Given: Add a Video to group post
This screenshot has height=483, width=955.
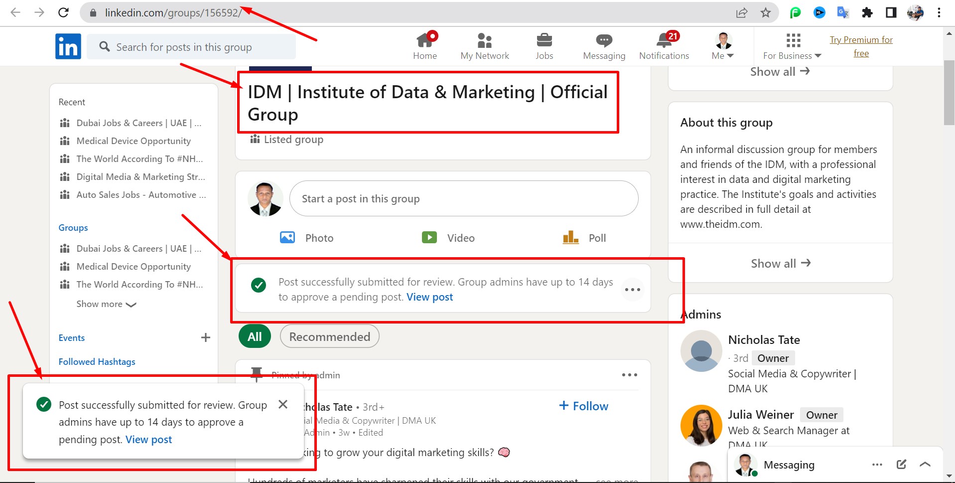Looking at the screenshot, I should [x=448, y=238].
